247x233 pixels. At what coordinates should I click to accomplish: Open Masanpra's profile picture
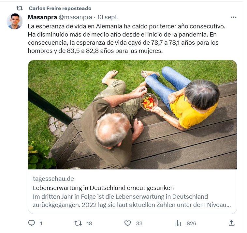pyautogui.click(x=15, y=21)
